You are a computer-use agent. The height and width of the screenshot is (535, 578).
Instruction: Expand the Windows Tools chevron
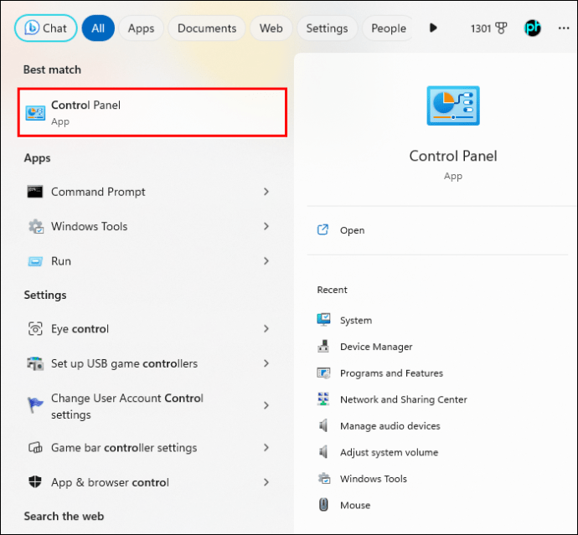coord(266,226)
